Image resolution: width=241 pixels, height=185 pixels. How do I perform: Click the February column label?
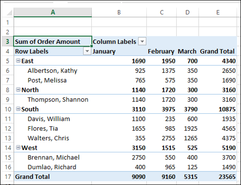(161, 51)
